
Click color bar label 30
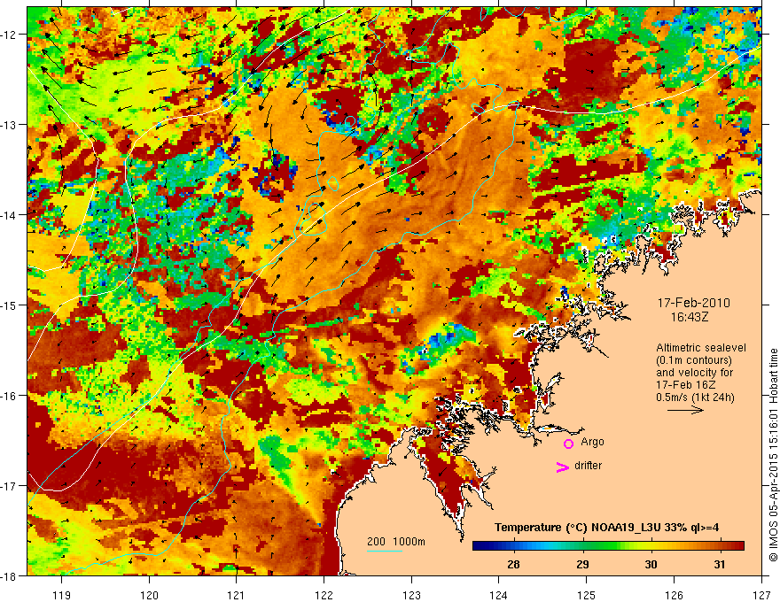[651, 564]
